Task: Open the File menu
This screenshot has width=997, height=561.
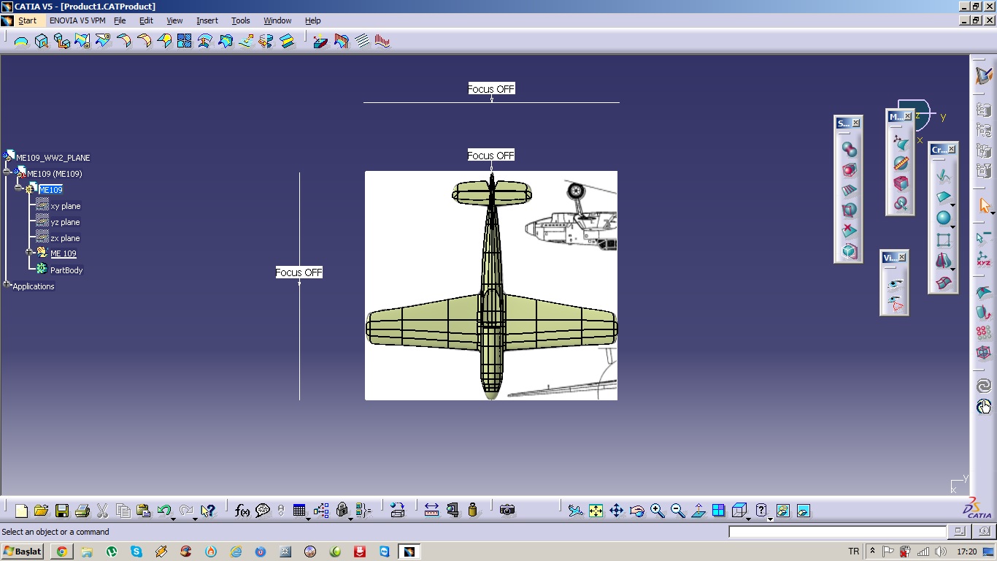Action: (120, 20)
